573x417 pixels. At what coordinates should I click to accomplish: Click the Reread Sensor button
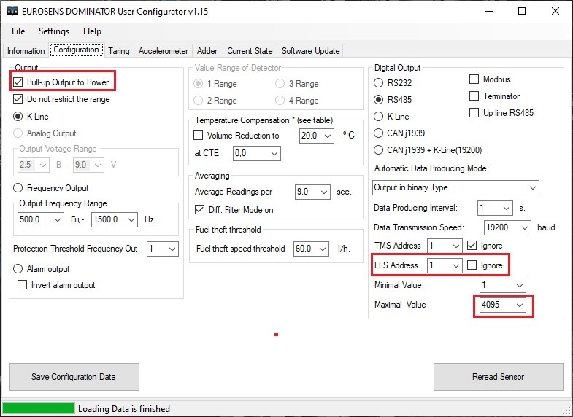click(498, 376)
